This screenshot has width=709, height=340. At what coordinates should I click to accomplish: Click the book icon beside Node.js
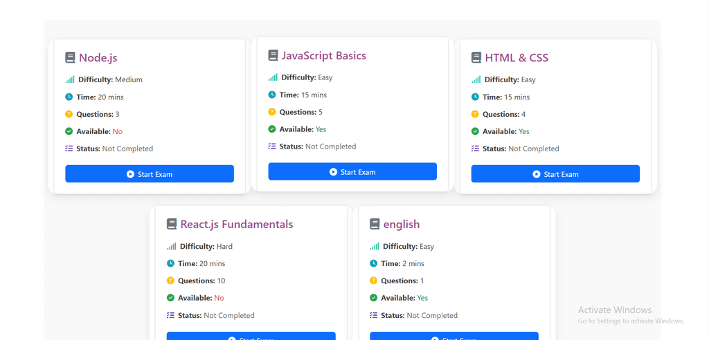[x=70, y=58]
